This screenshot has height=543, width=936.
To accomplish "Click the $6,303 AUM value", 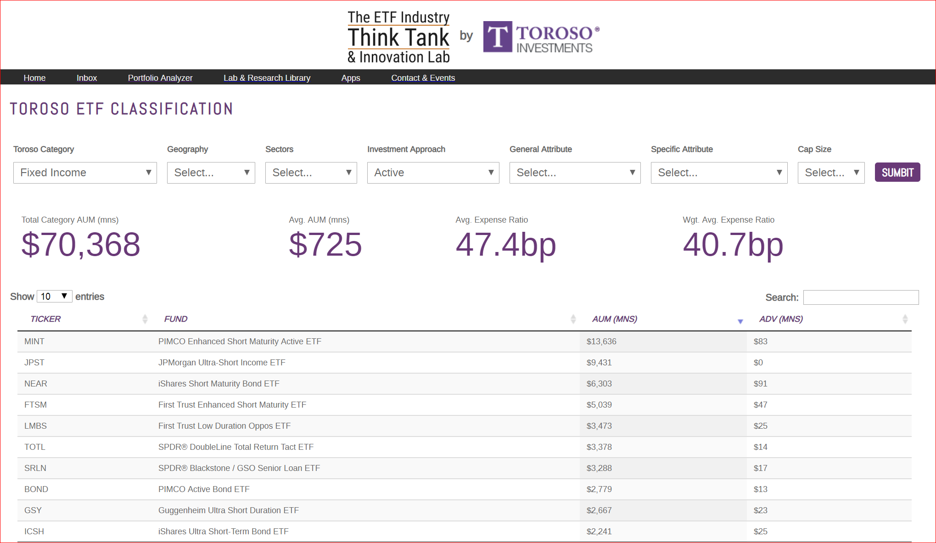I will click(x=599, y=384).
